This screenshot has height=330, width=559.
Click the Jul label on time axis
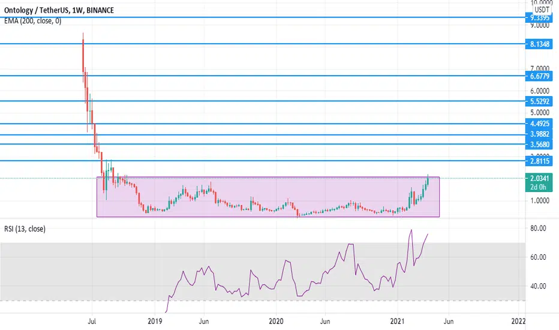tap(92, 322)
